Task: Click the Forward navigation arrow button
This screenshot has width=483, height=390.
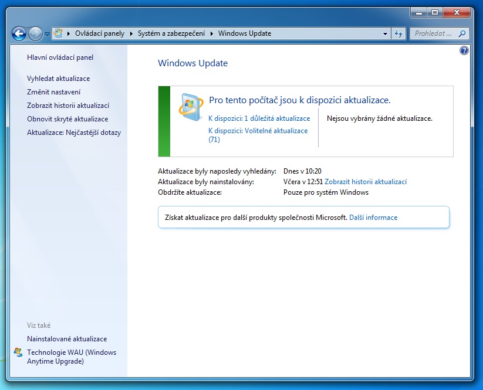Action: click(35, 33)
